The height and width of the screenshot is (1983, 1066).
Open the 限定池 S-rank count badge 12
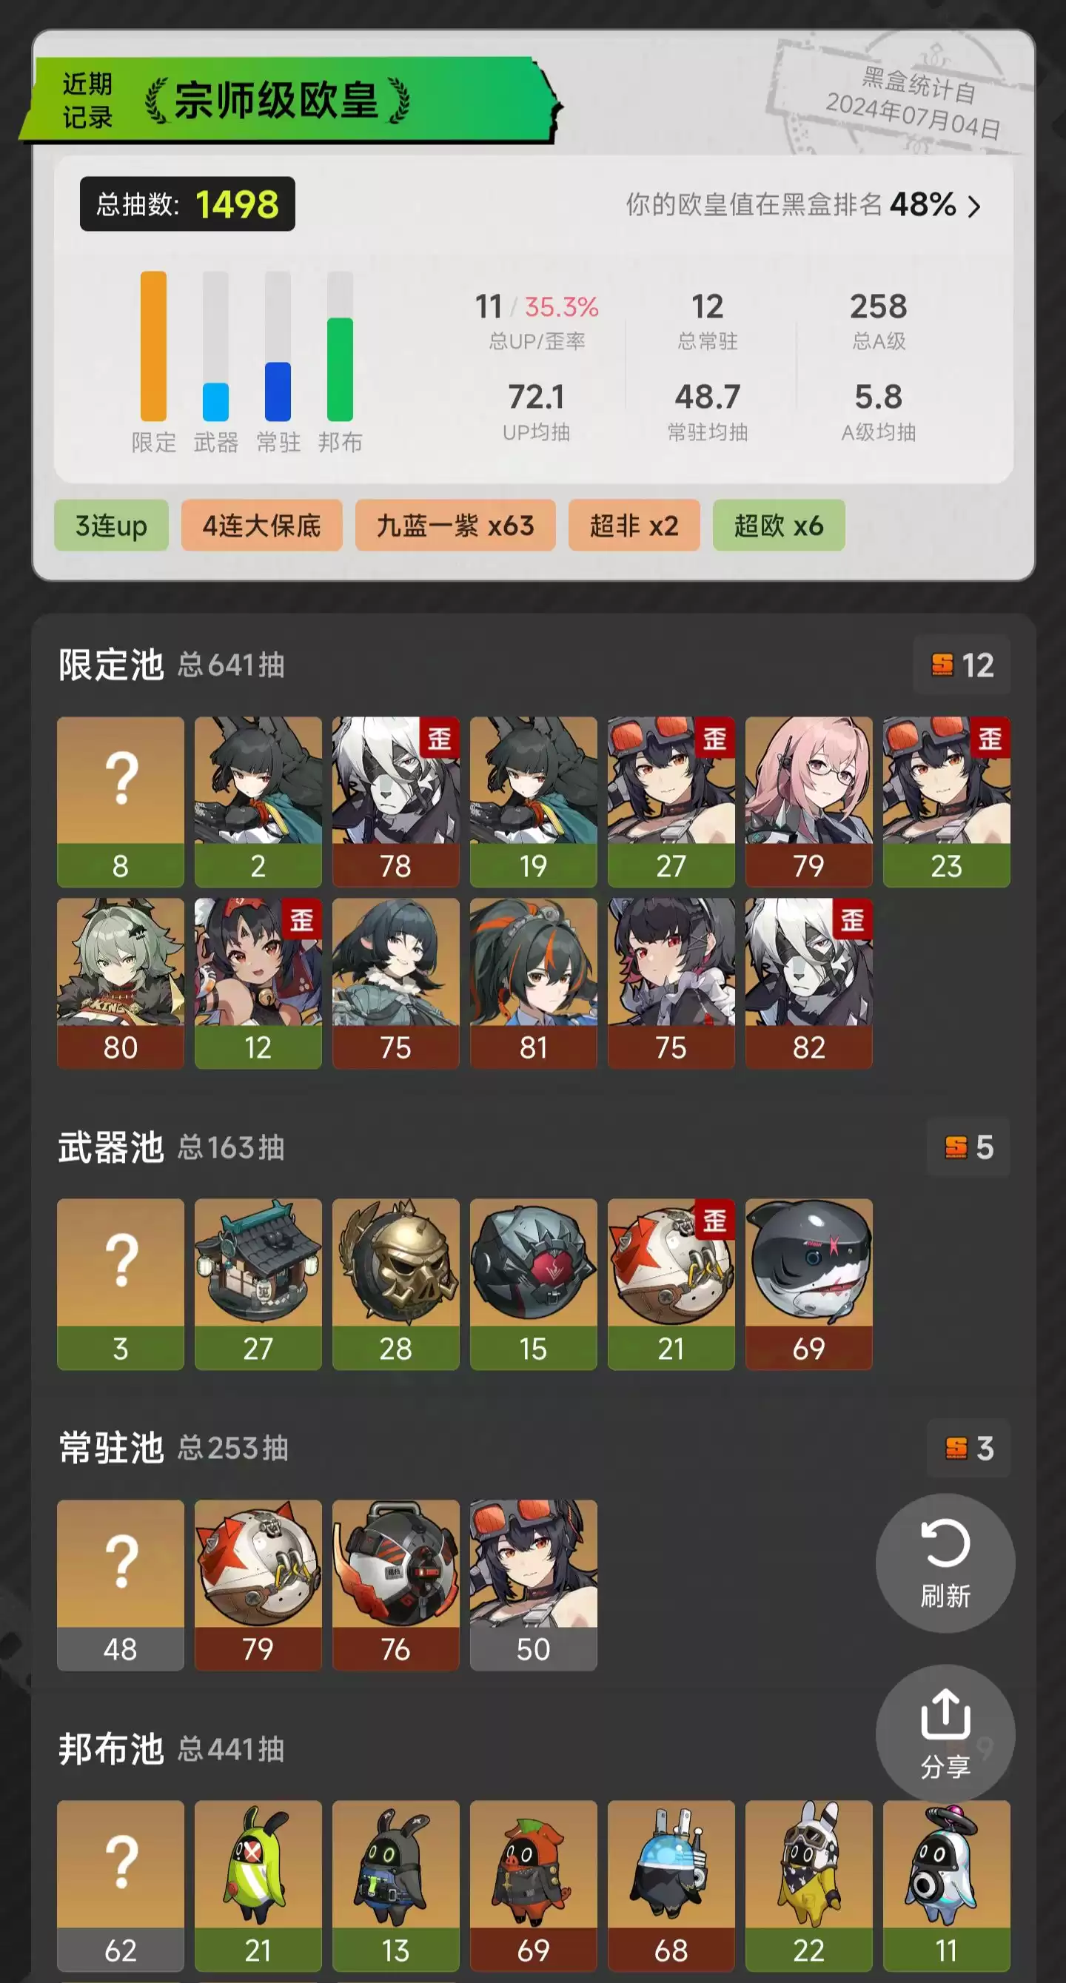[x=962, y=665]
